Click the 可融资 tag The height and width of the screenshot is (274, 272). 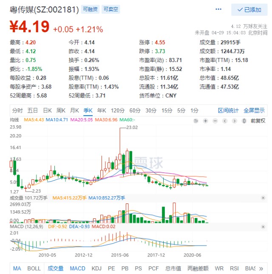point(90,9)
